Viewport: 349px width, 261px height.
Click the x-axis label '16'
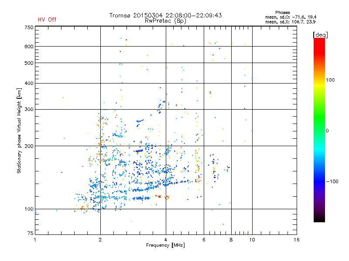pyautogui.click(x=297, y=240)
